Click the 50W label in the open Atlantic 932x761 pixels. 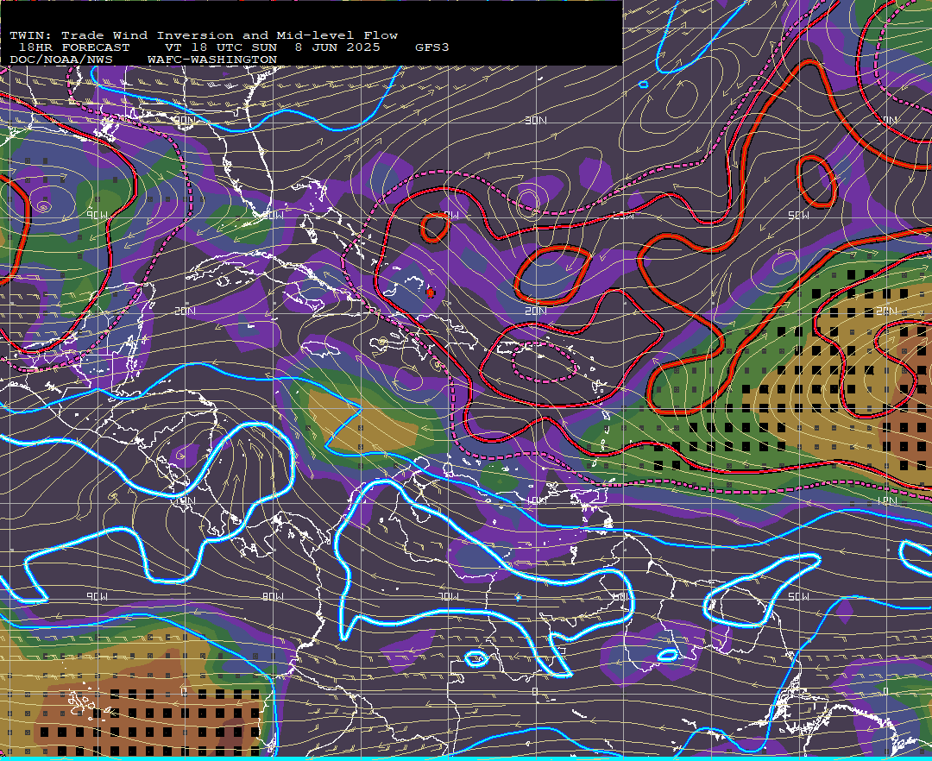pos(799,215)
